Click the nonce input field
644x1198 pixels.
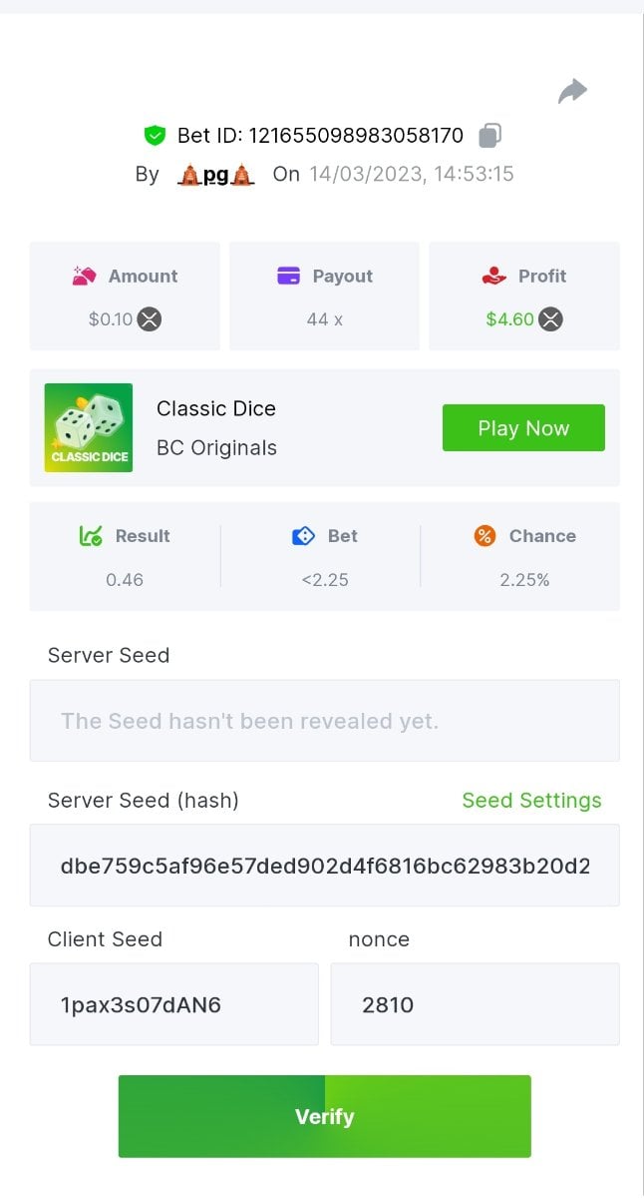(x=475, y=1004)
